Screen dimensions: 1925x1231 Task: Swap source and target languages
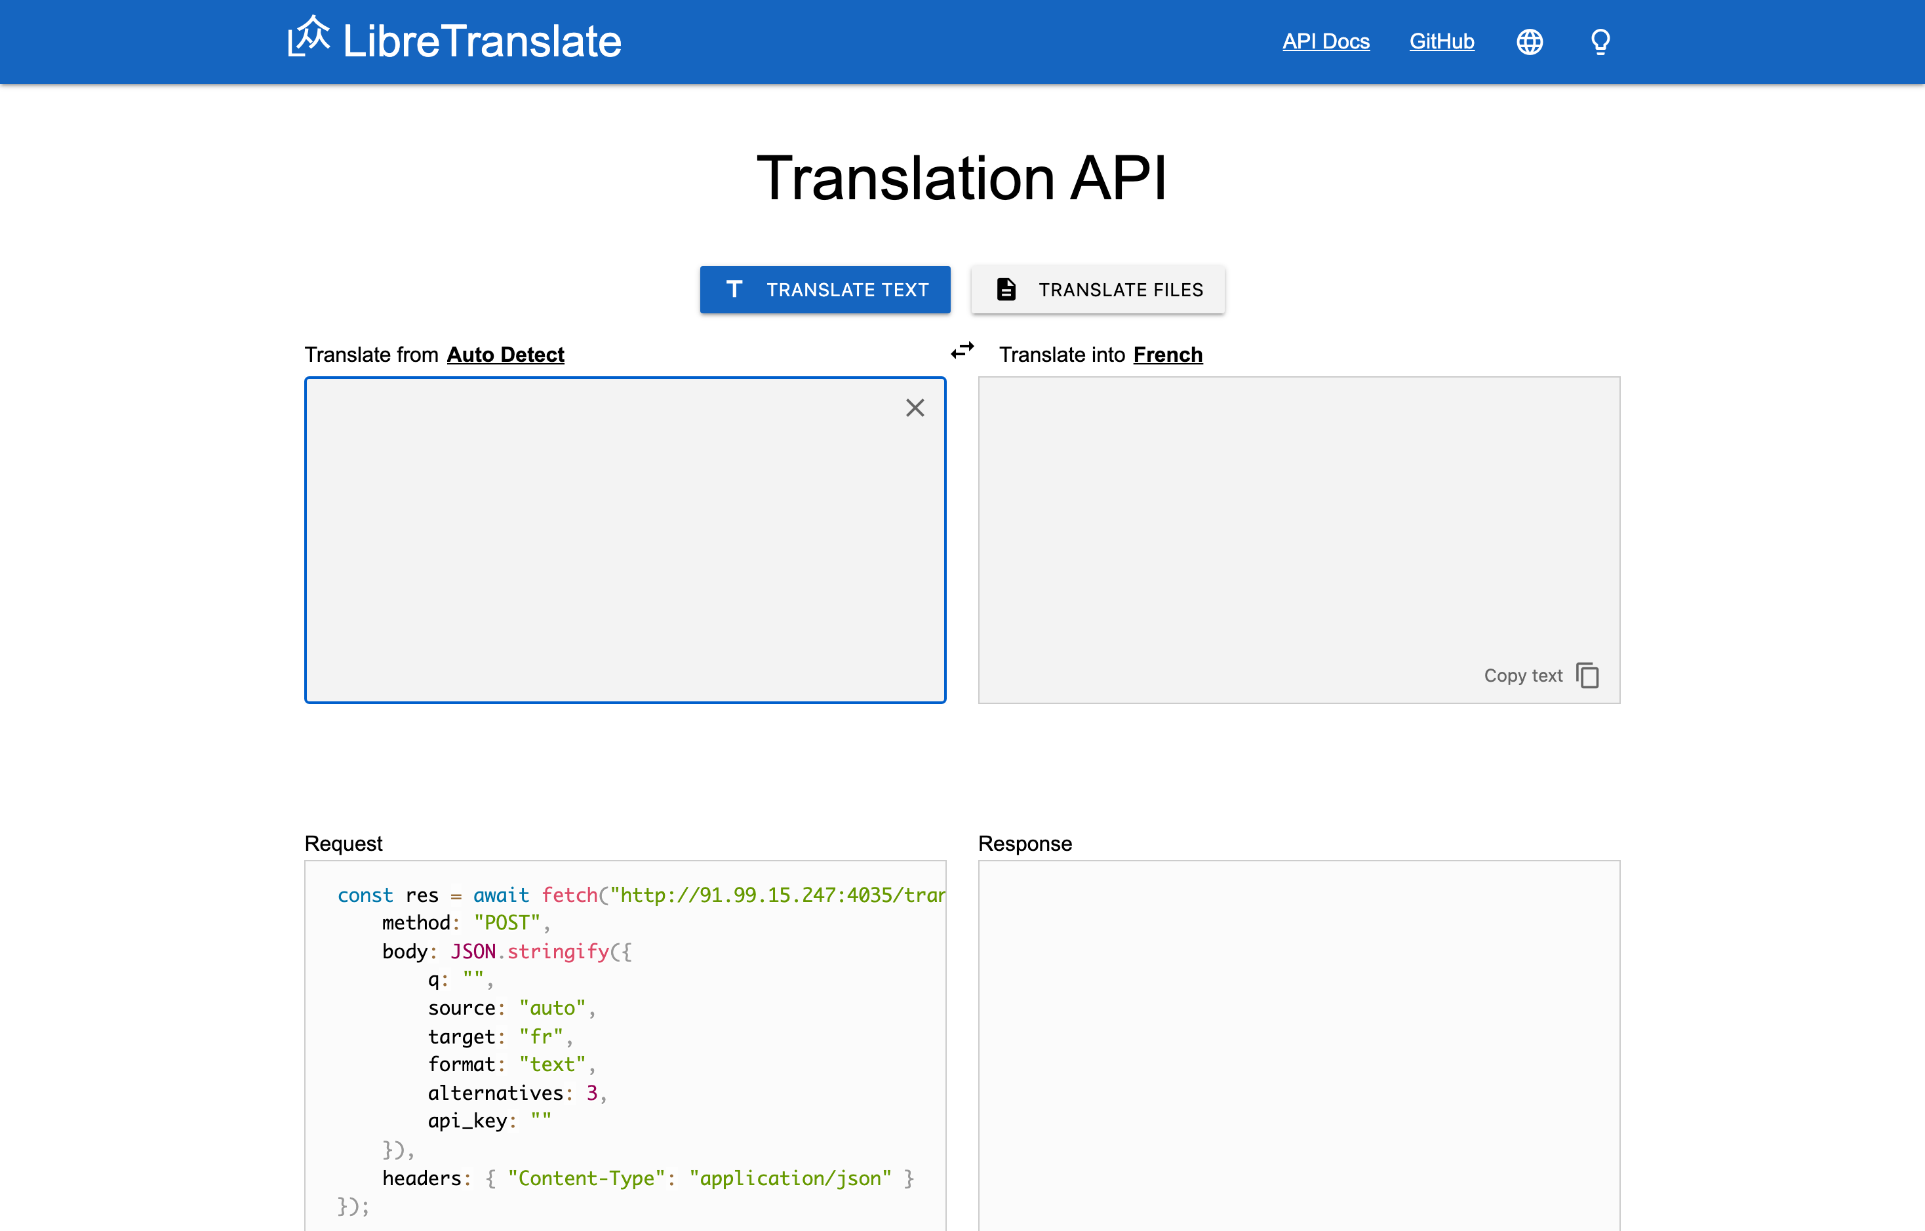point(962,350)
